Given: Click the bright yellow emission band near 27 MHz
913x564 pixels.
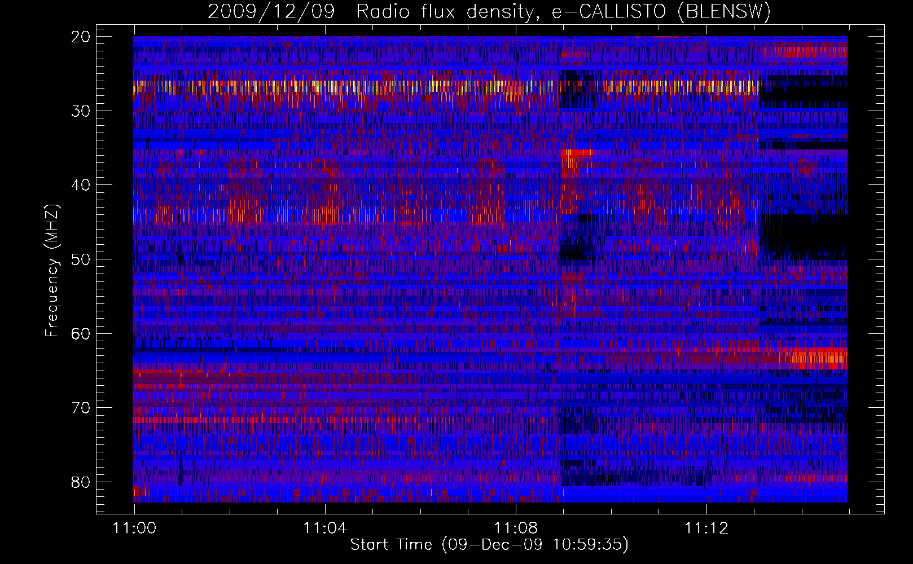Looking at the screenshot, I should point(446,87).
